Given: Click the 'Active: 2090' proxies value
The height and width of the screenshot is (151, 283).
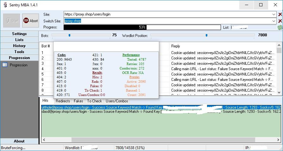Looking at the screenshot, I should coord(136,82).
